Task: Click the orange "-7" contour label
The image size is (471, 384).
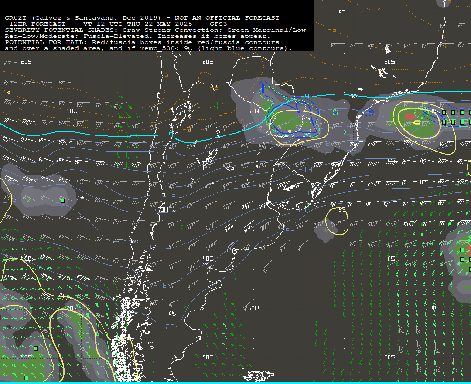Action: tap(223, 115)
